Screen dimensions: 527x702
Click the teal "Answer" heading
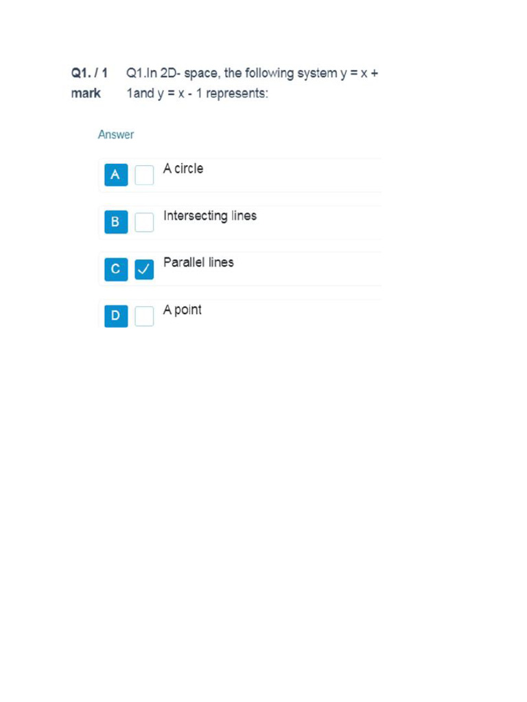(x=116, y=134)
